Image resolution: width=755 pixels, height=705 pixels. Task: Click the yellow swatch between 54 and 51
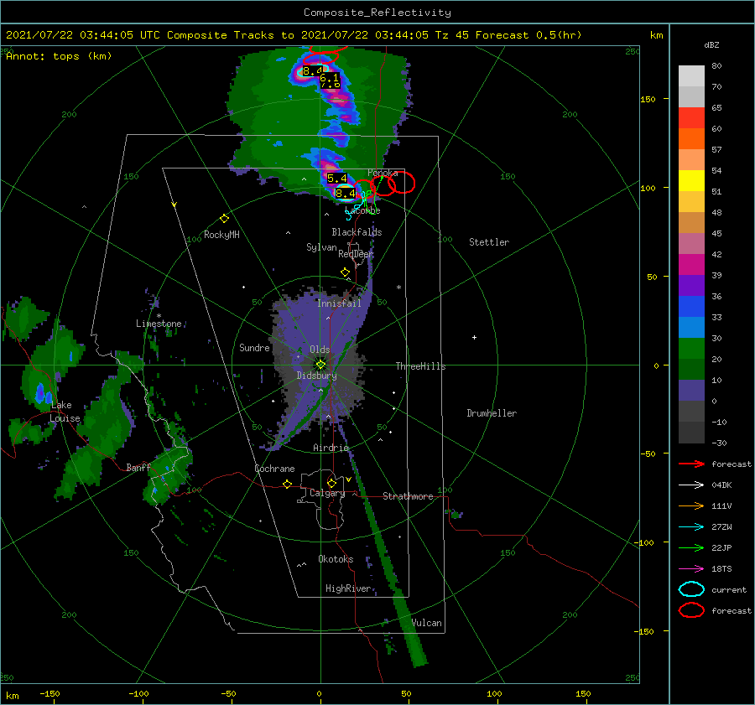(691, 181)
